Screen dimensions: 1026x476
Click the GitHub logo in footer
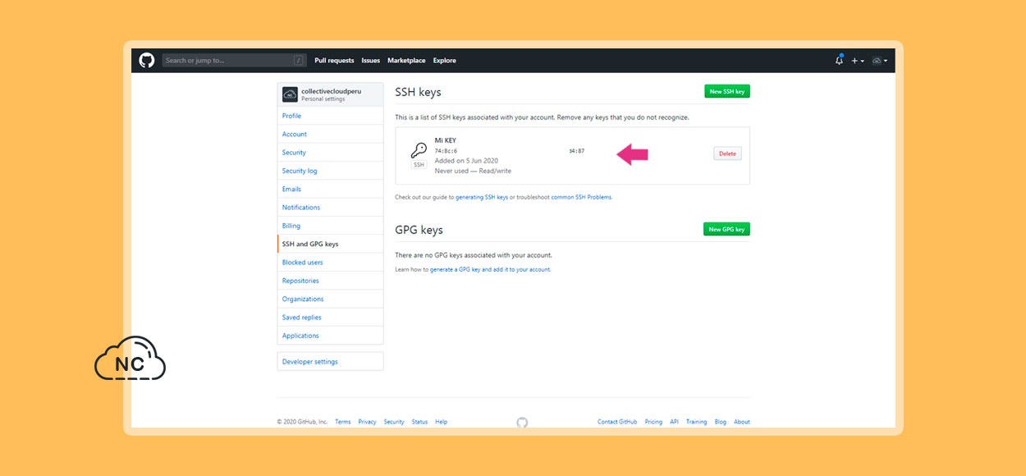[522, 423]
